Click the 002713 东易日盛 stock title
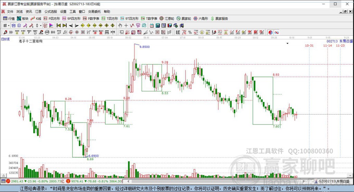This screenshot has height=192, width=354. coord(339,41)
